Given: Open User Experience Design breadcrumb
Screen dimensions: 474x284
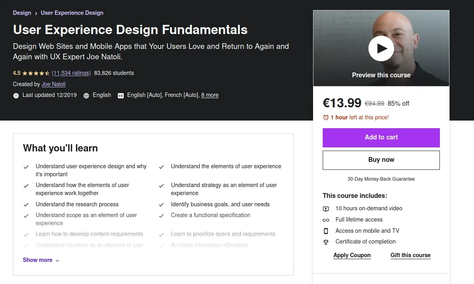Looking at the screenshot, I should tap(72, 13).
